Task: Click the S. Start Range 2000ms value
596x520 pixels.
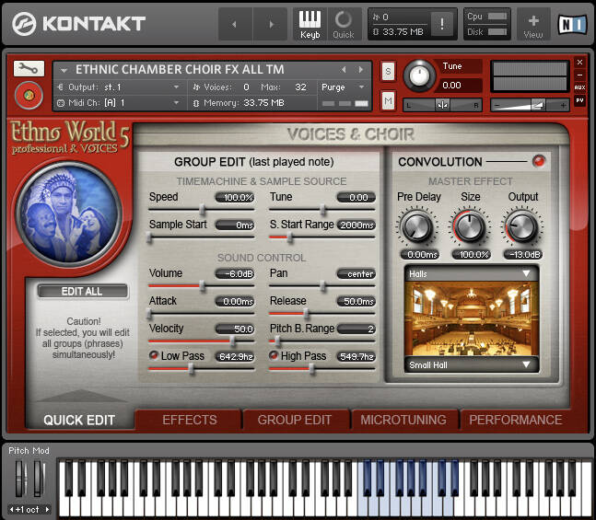Action: pos(356,225)
